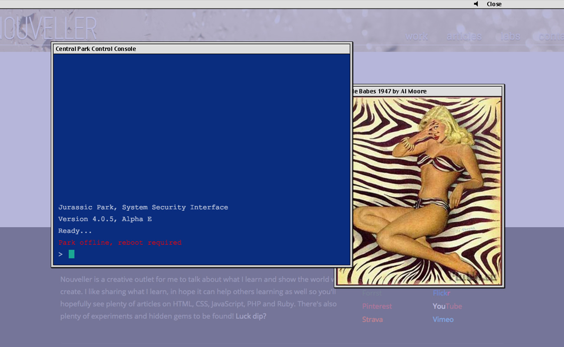
Task: Focus the console command prompt cursor
Action: coord(72,254)
